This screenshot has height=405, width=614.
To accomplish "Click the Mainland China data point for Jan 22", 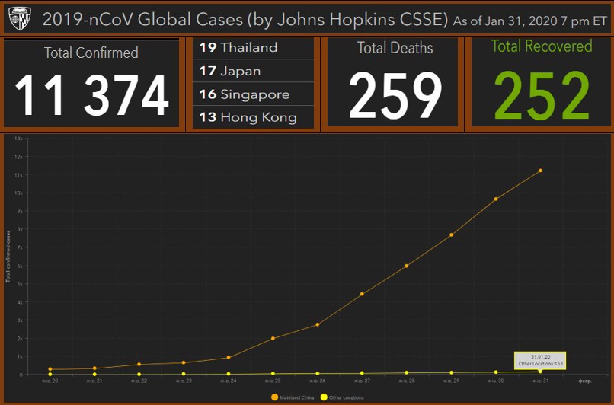I will pyautogui.click(x=139, y=365).
